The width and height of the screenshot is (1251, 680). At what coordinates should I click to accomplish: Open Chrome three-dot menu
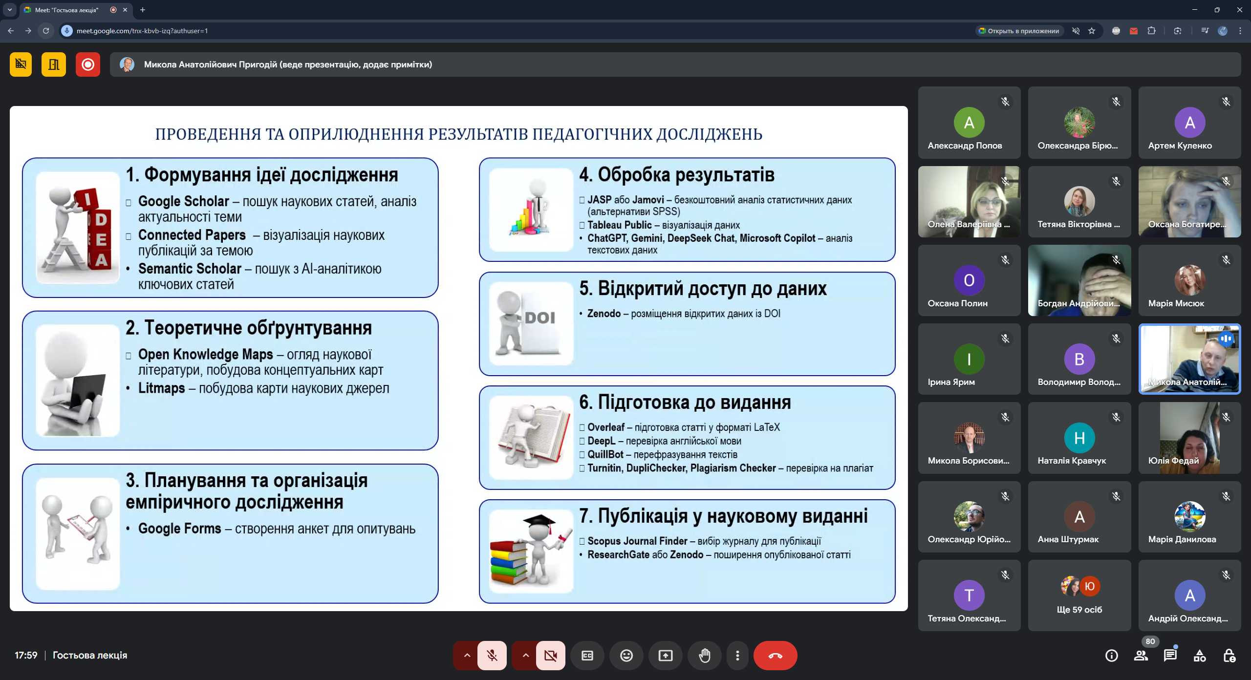[1240, 31]
